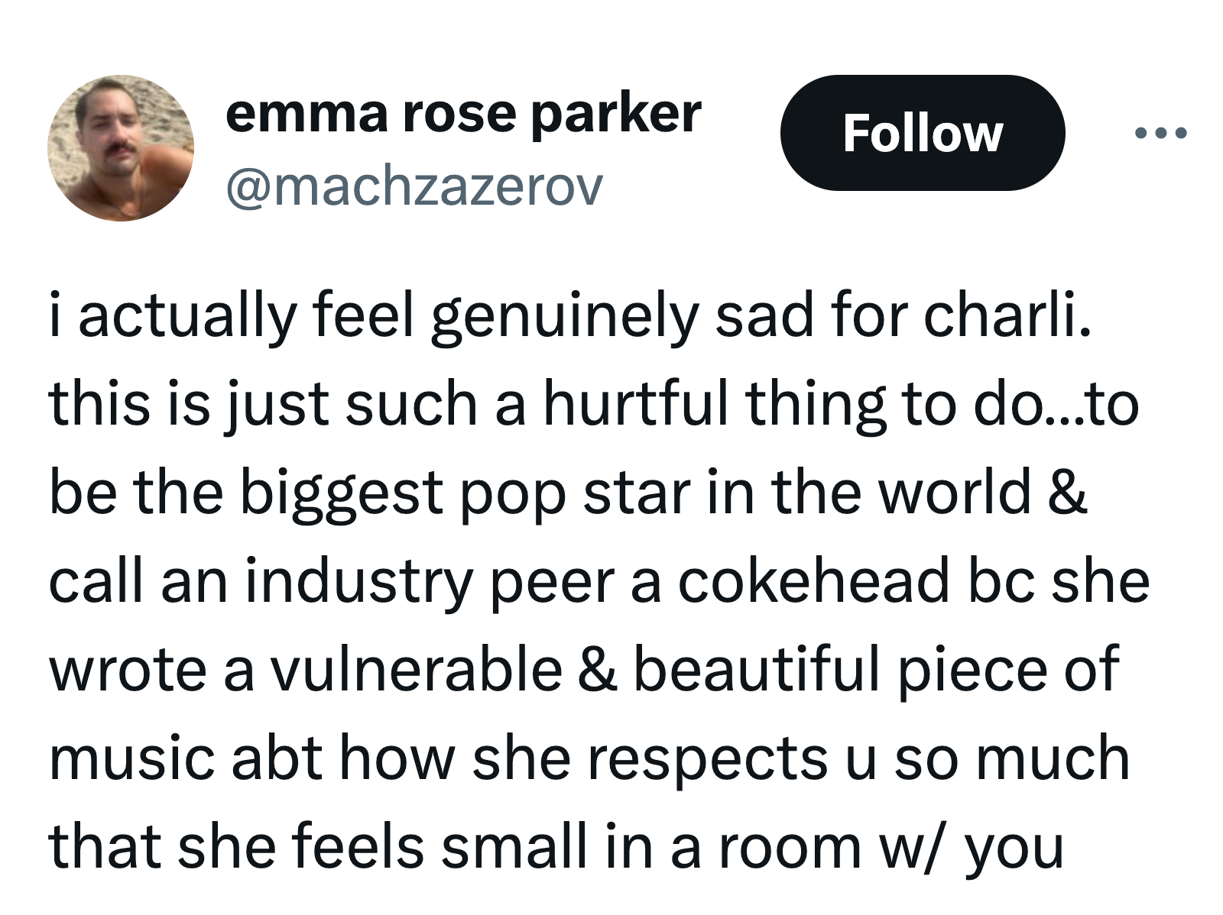
Task: Click the word "music" in the tweet
Action: (131, 758)
